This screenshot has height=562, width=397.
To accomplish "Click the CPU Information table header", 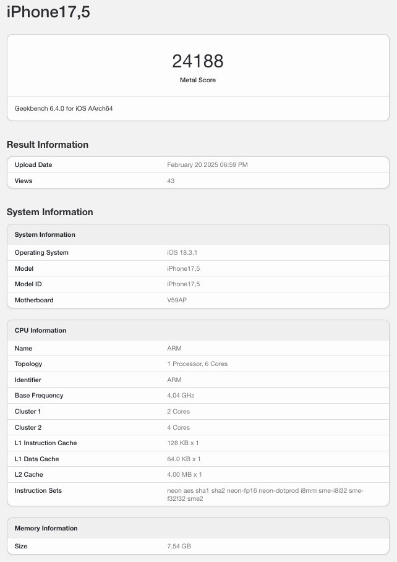I will [40, 330].
